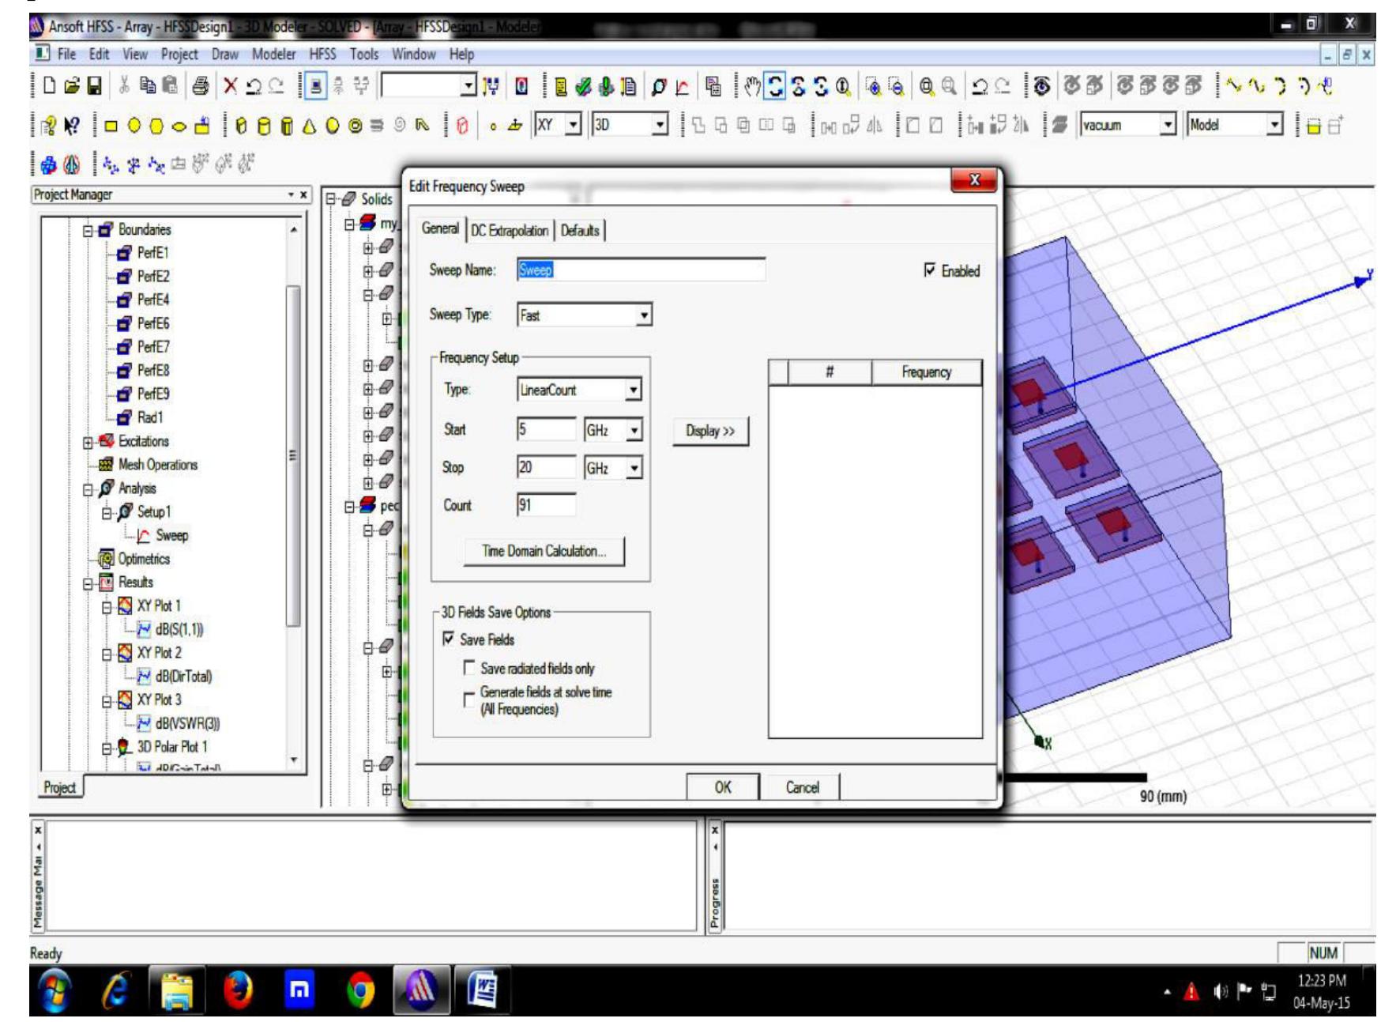Open the File menu
This screenshot has width=1381, height=1022.
66,55
